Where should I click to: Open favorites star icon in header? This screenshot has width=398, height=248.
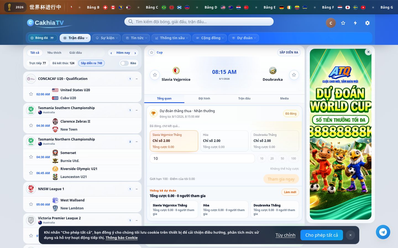[x=343, y=23]
